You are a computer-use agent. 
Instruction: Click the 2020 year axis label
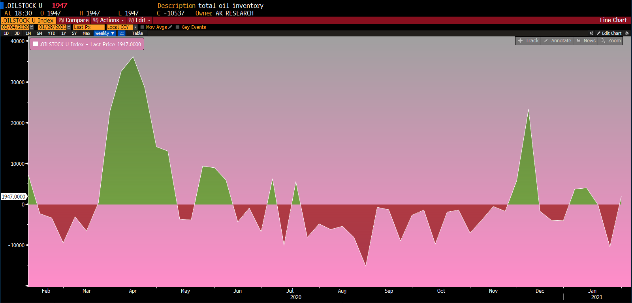(296, 297)
